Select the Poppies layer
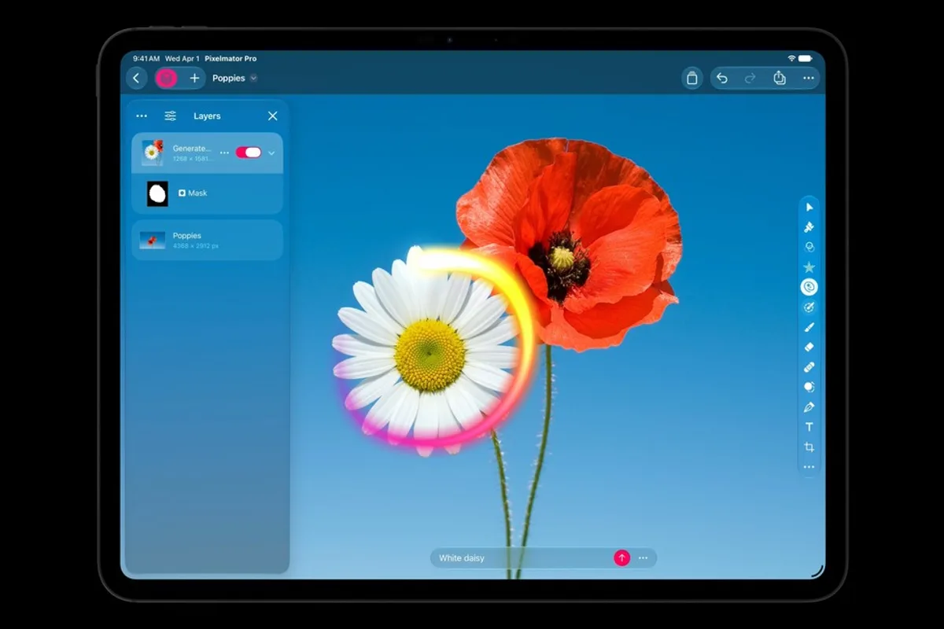The image size is (944, 629). 207,240
